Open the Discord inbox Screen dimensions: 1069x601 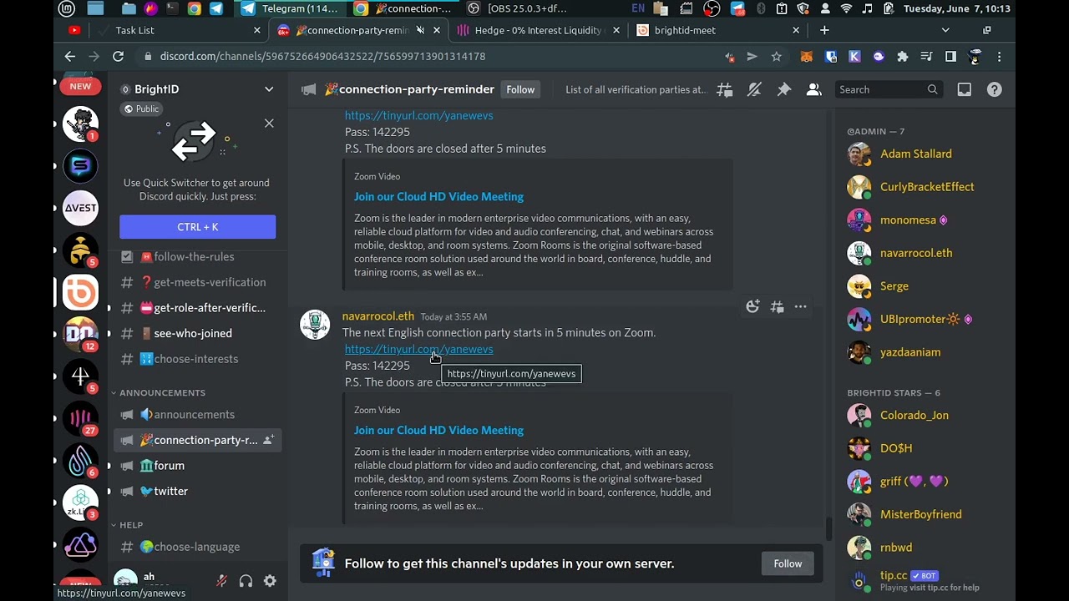click(x=965, y=89)
